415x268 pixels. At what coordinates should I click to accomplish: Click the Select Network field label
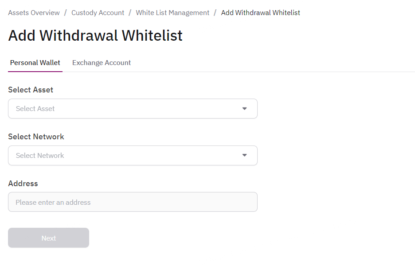pos(36,137)
